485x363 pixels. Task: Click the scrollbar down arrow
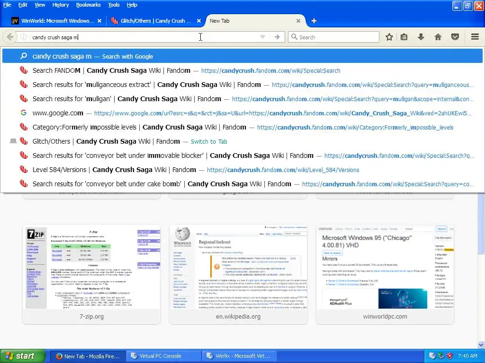[481, 345]
